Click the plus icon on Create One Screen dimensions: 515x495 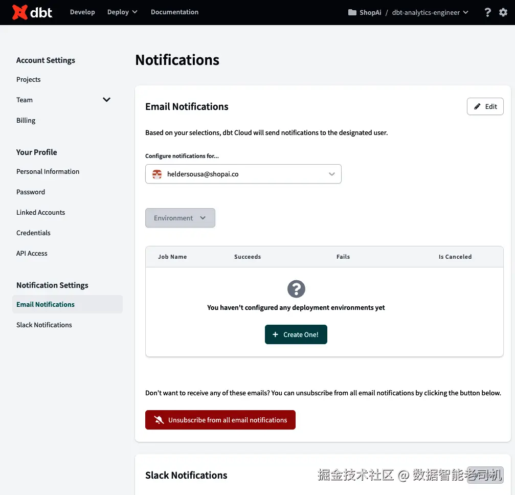click(x=275, y=334)
